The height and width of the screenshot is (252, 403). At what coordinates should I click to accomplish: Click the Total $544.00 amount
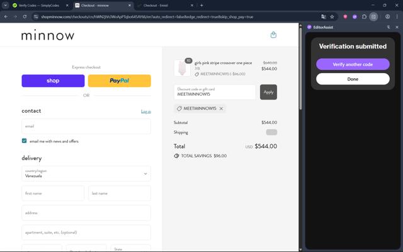(x=266, y=146)
